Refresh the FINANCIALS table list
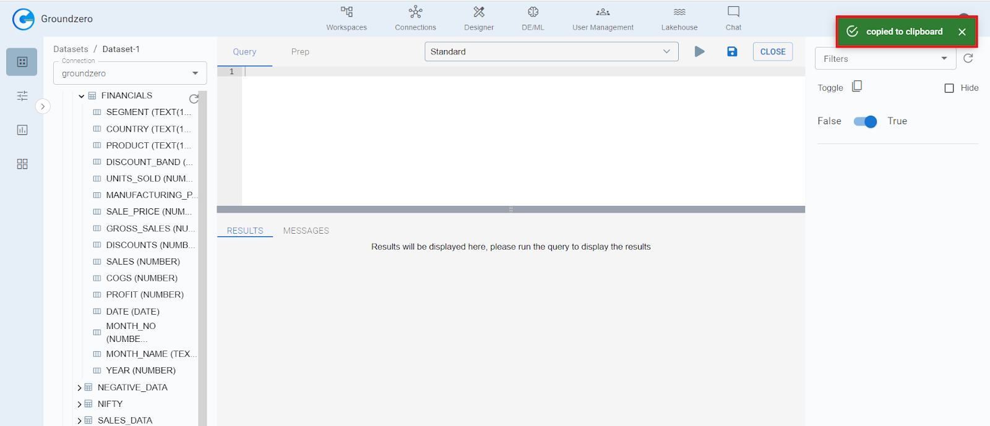Screen dimensions: 990x426 [x=194, y=99]
